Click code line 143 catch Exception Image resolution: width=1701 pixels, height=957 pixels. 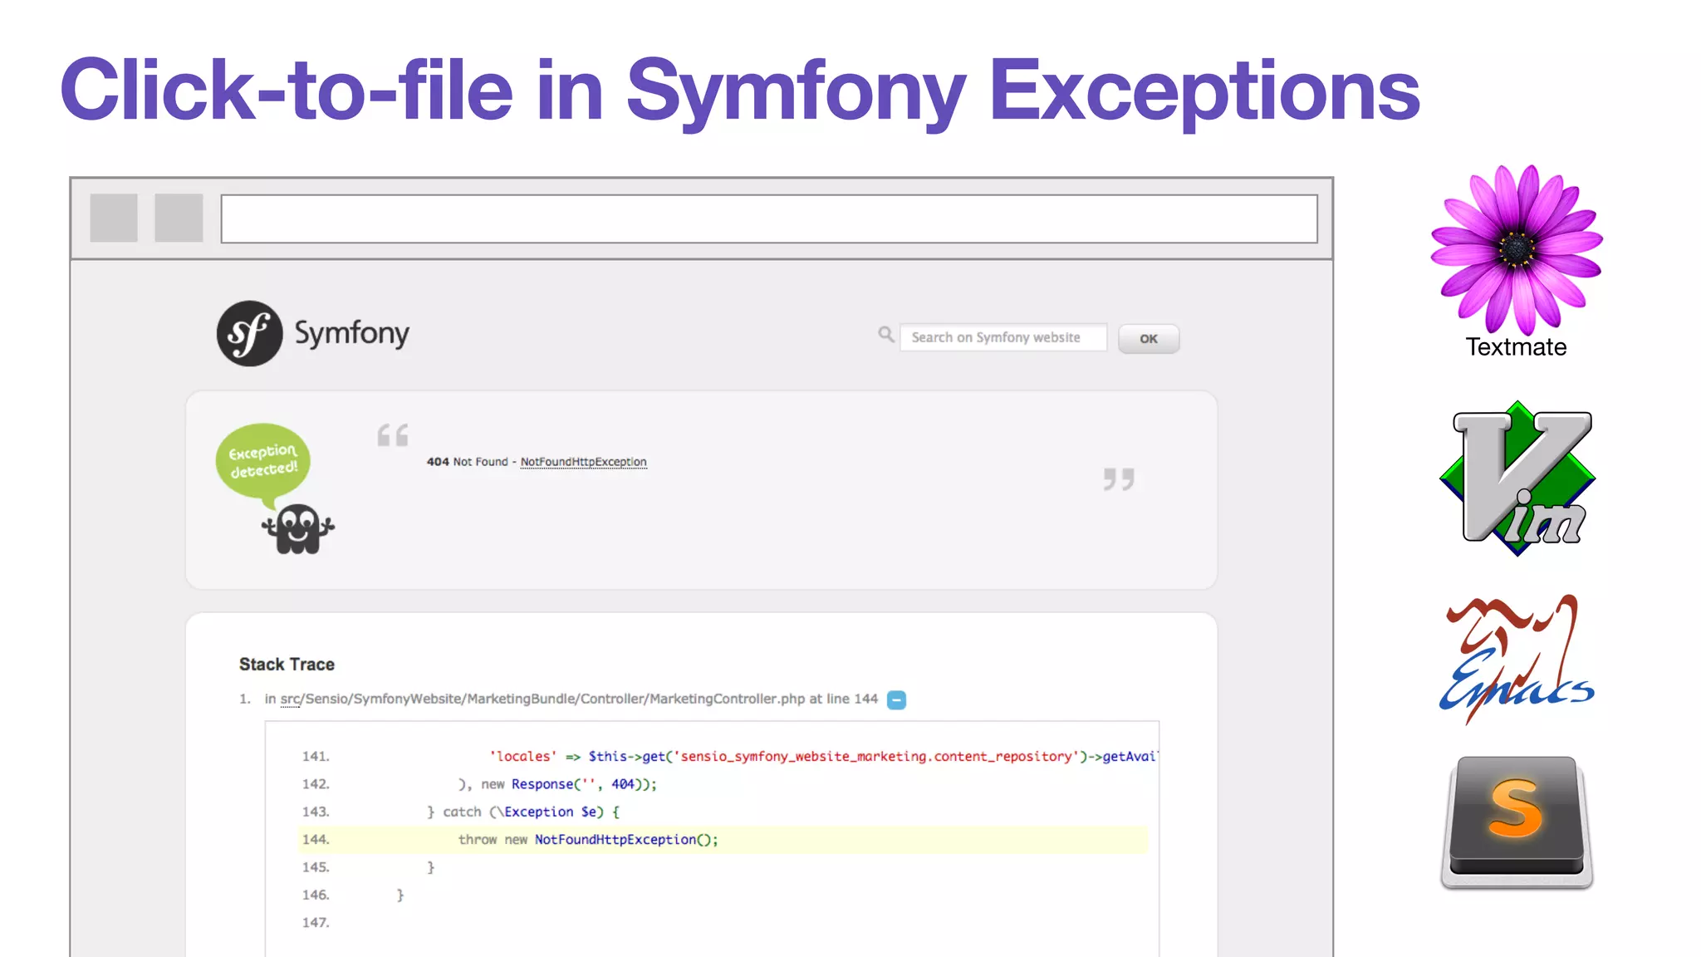click(522, 812)
